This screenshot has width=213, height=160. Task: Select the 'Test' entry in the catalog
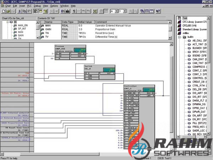pyautogui.click(x=185, y=18)
